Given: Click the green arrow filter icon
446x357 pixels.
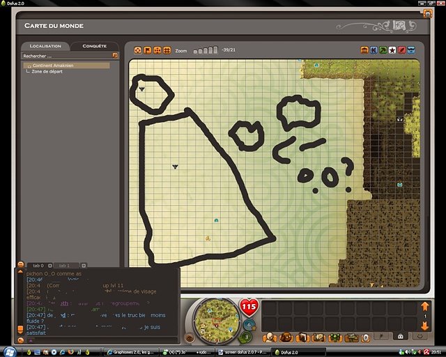Looking at the screenshot, I should (x=383, y=50).
